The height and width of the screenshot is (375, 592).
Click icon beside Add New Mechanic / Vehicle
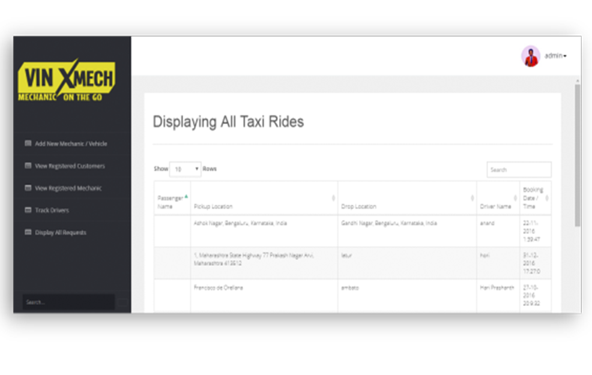point(28,144)
